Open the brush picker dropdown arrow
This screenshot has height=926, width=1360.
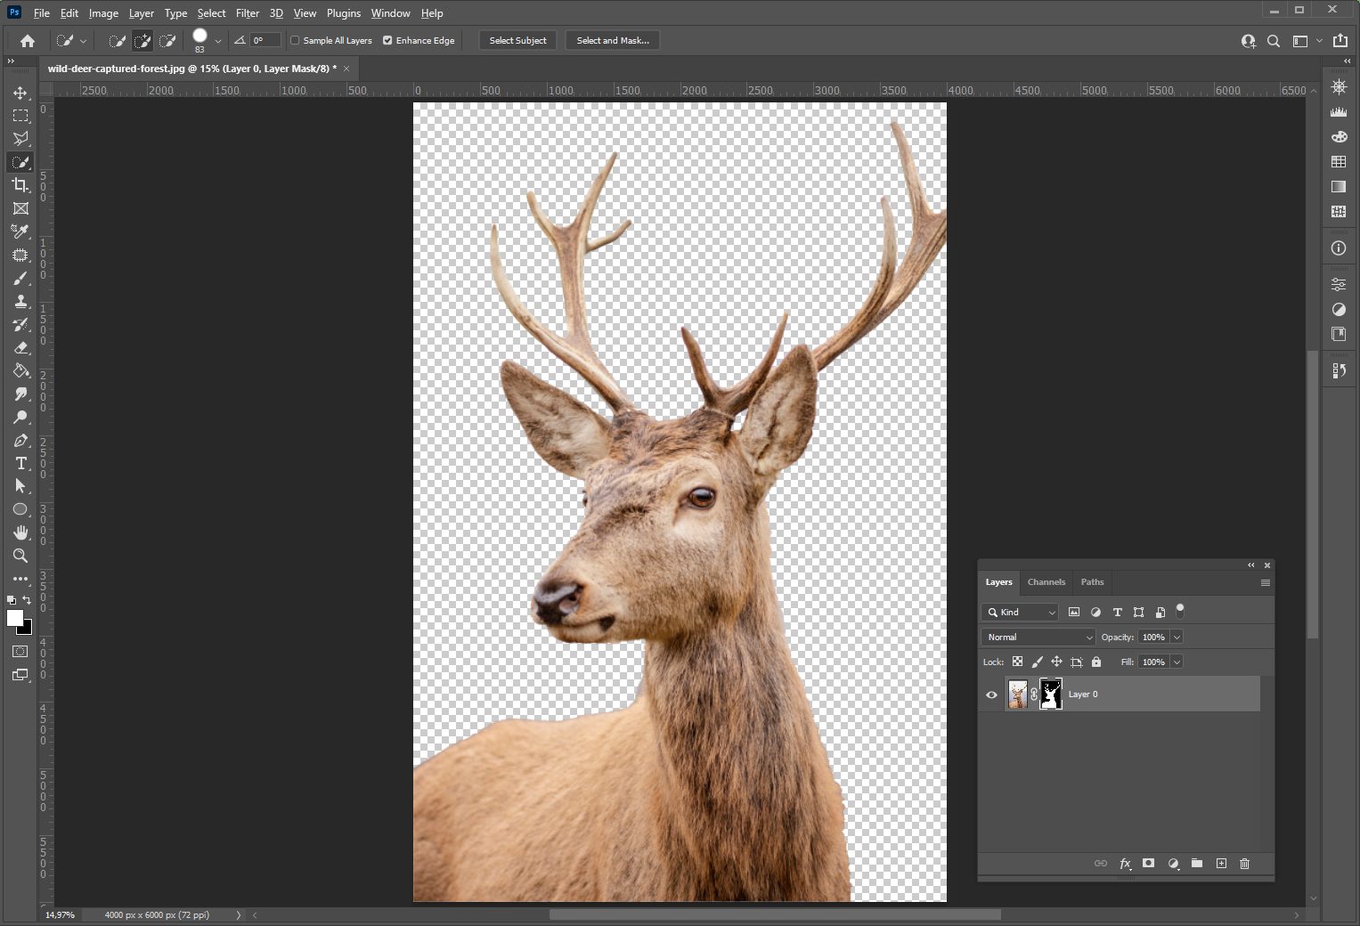coord(218,41)
